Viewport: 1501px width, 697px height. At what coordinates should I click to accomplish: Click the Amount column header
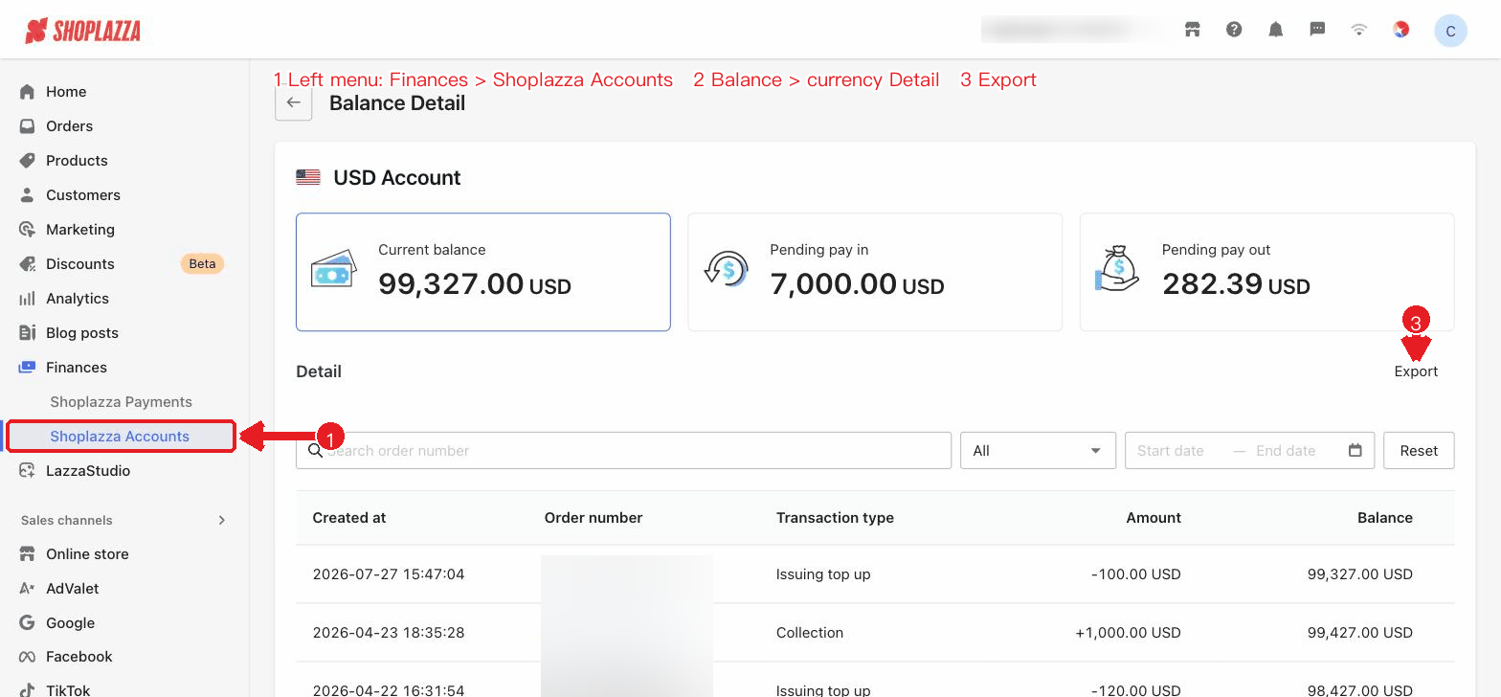(1154, 518)
